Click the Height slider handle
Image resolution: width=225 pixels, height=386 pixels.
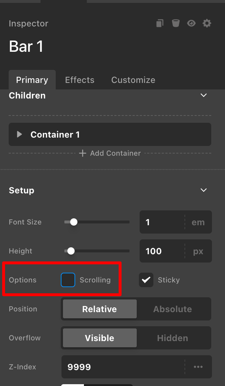(71, 251)
